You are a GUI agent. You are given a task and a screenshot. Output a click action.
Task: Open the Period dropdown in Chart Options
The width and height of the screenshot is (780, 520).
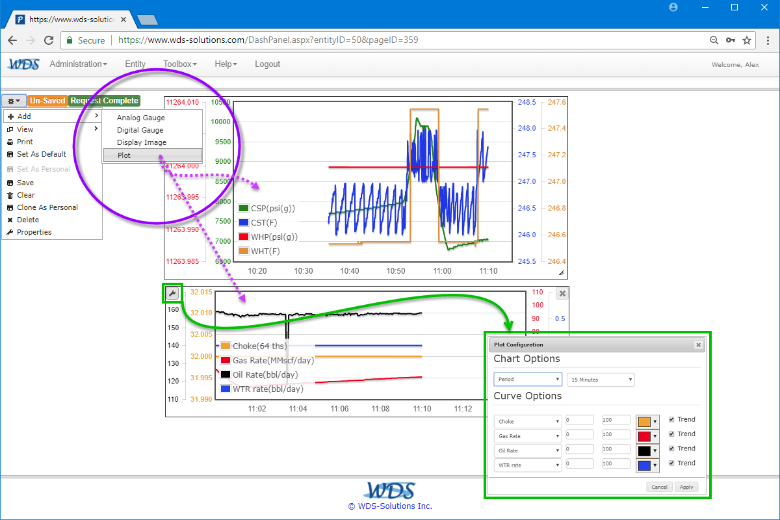[x=528, y=380]
